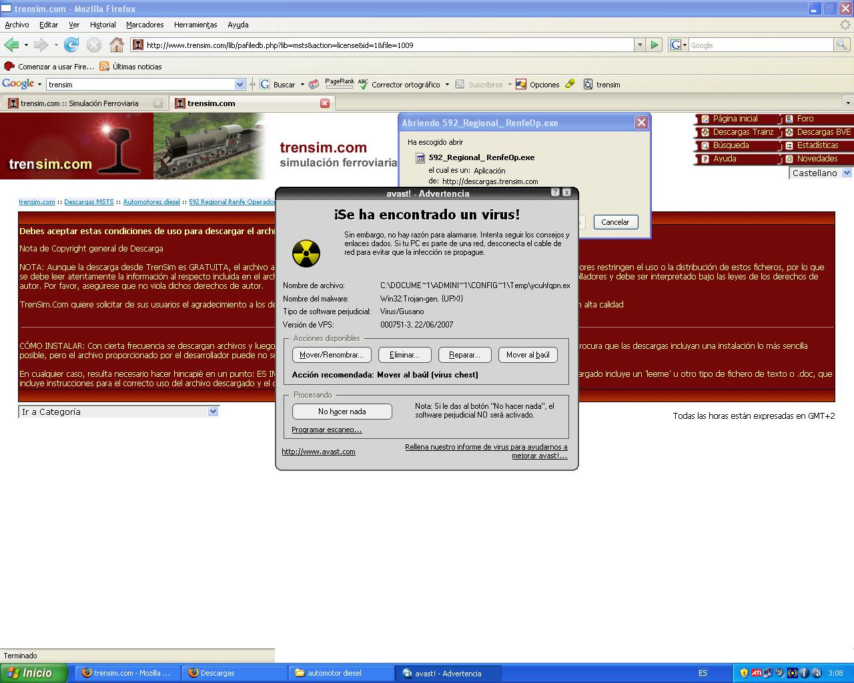
Task: Open the Herramientas menu
Action: 195,25
